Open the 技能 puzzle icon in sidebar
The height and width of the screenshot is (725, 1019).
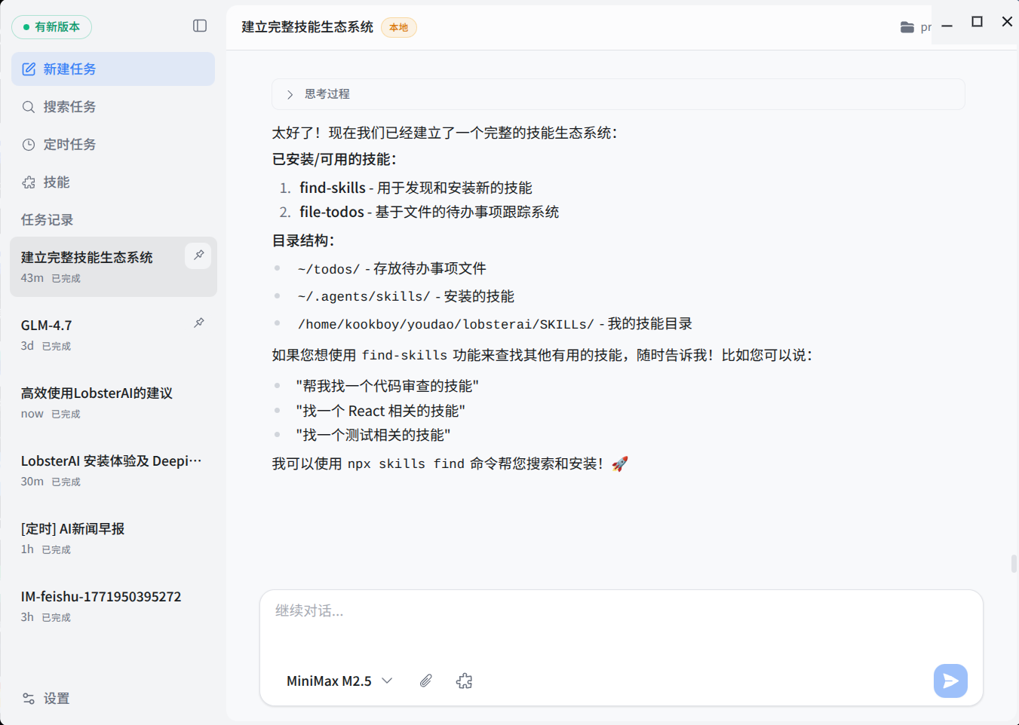[x=29, y=182]
